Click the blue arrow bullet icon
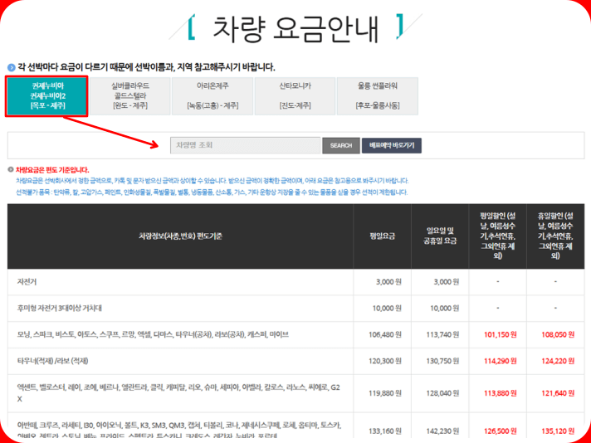591x443 pixels. click(x=12, y=68)
